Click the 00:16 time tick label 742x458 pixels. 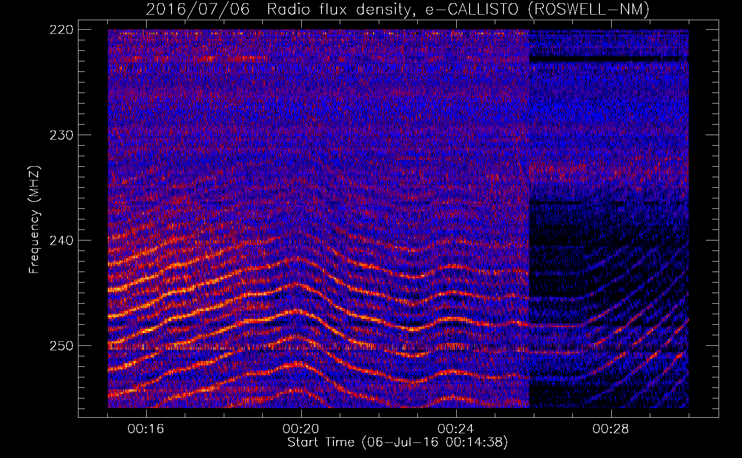click(146, 429)
